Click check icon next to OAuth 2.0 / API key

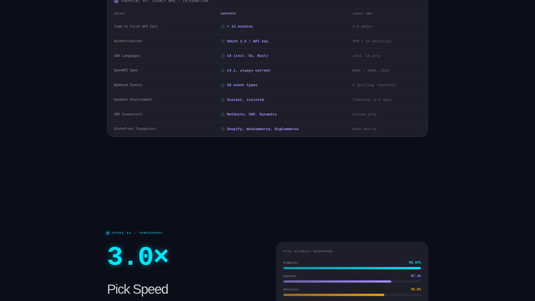pos(223,41)
